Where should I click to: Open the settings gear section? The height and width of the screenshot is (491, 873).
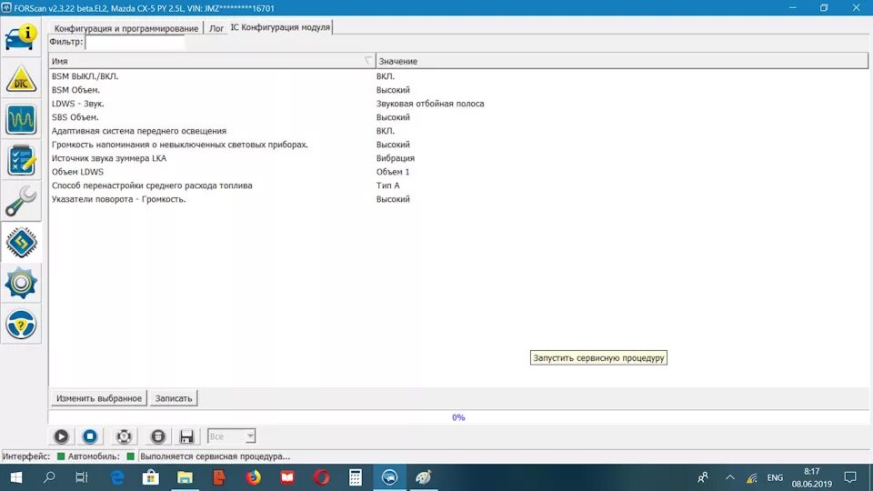(21, 283)
